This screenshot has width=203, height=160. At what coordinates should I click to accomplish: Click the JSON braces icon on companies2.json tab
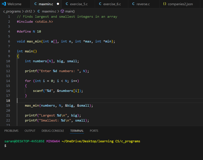tap(165, 4)
